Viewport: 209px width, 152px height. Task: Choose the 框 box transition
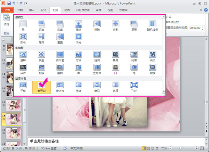[134, 69]
